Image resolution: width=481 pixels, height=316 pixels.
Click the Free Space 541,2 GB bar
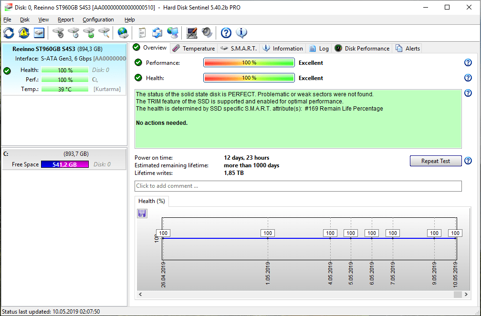pos(65,164)
